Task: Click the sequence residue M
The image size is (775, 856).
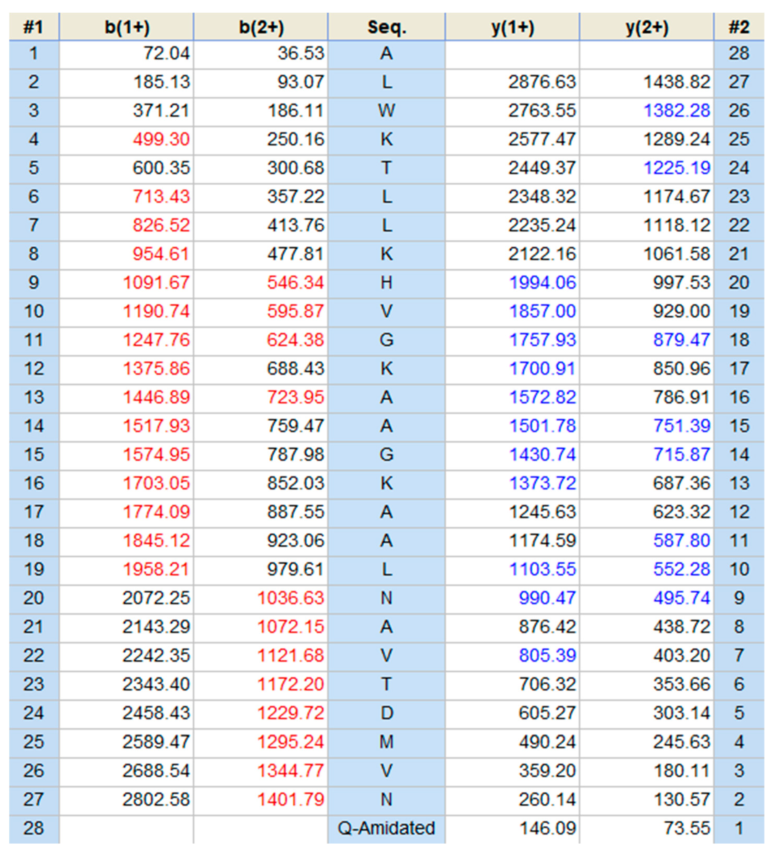Action: (387, 742)
